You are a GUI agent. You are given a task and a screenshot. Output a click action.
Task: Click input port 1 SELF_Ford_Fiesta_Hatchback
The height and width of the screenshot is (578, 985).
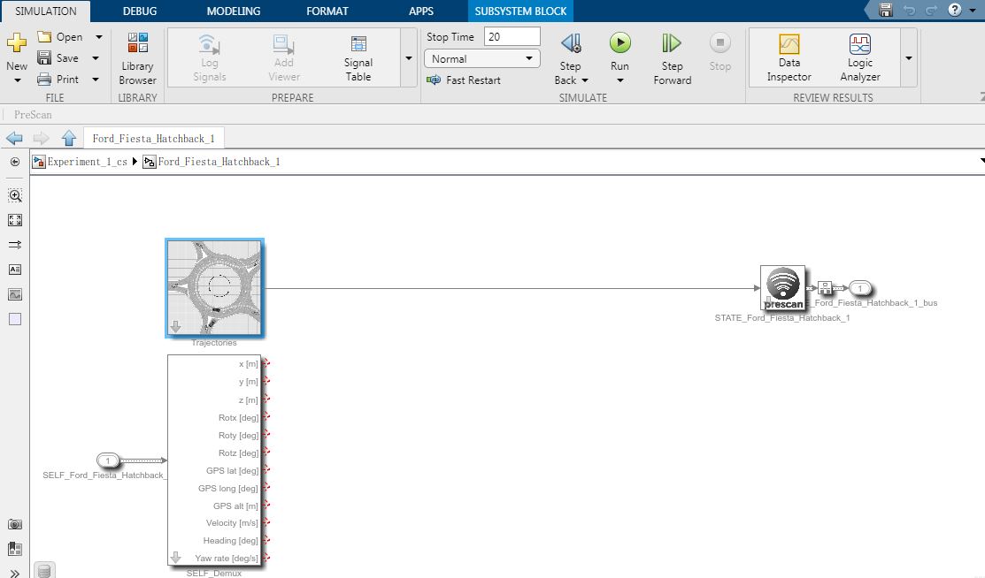pyautogui.click(x=108, y=460)
